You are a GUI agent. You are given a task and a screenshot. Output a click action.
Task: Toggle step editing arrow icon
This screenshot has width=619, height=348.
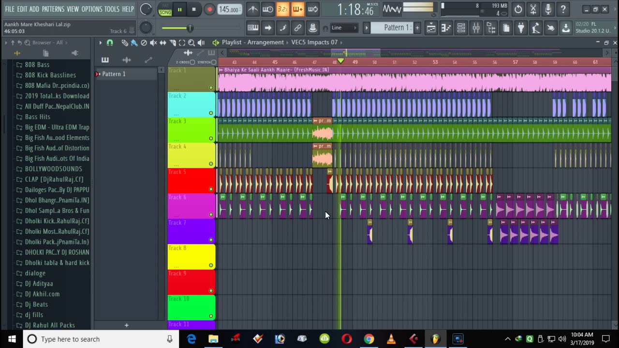(267, 28)
